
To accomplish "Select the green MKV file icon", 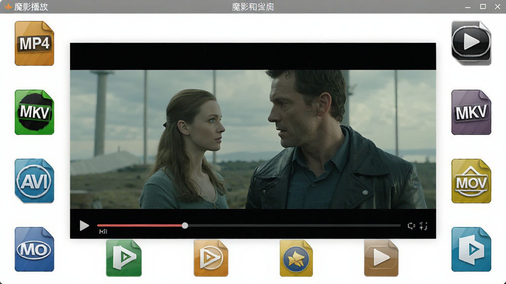I will [x=34, y=112].
